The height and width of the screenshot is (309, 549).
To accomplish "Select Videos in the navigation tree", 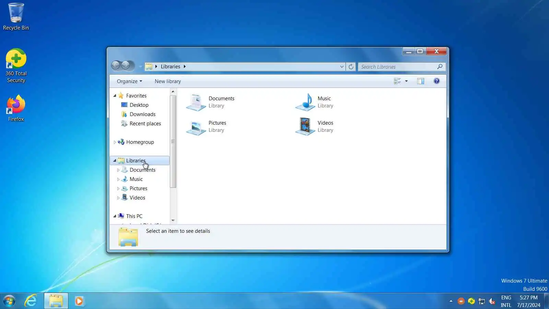I will [x=137, y=198].
